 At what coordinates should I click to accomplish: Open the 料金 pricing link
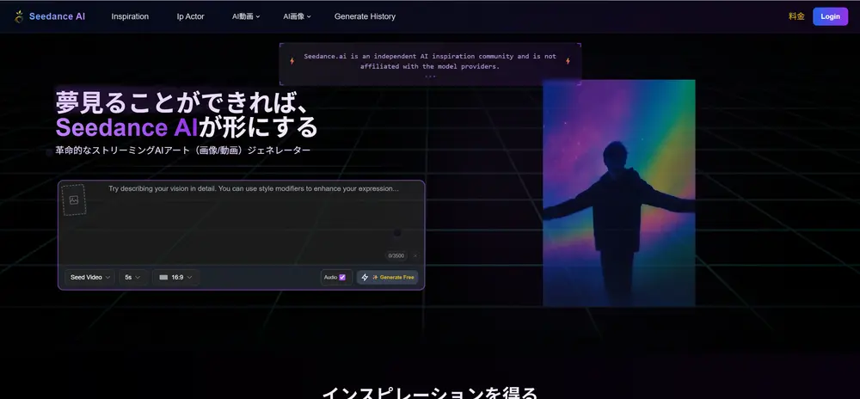(x=796, y=16)
